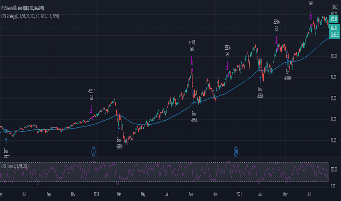This screenshot has width=341, height=201.
Task: Select the purple arrow below Sell -61918
Action: (x=192, y=60)
